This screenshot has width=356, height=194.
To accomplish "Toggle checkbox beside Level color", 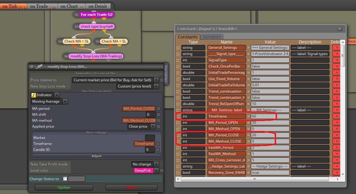I will [x=161, y=170].
